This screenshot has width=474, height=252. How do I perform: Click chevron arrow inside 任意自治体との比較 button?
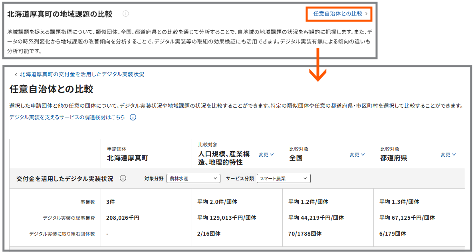point(367,14)
